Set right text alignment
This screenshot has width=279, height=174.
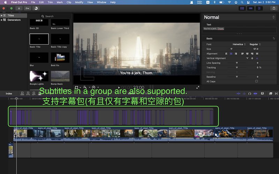[x=236, y=54]
